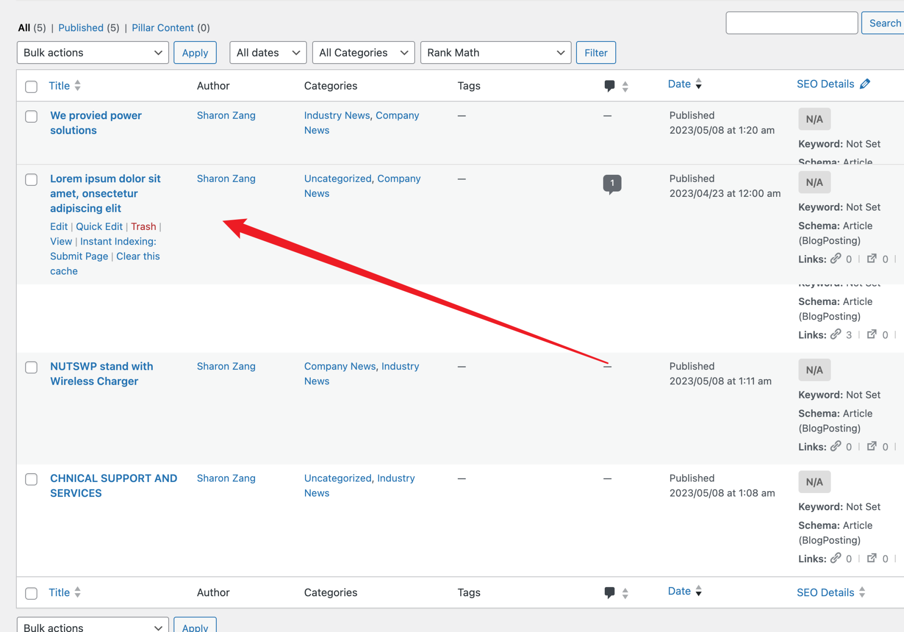Click internal links icon in Lorem ipsum row

(836, 259)
